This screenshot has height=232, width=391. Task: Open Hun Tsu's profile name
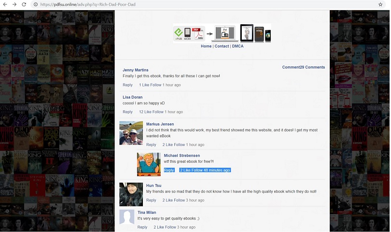tap(154, 186)
